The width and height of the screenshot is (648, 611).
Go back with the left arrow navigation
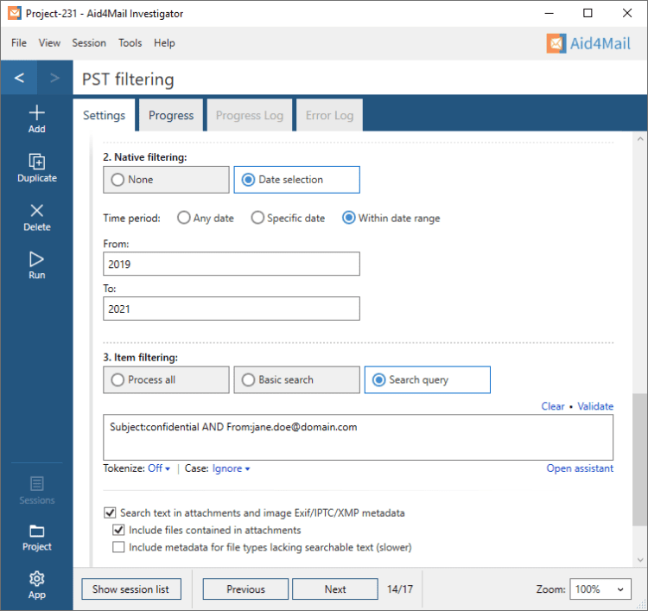pyautogui.click(x=19, y=77)
